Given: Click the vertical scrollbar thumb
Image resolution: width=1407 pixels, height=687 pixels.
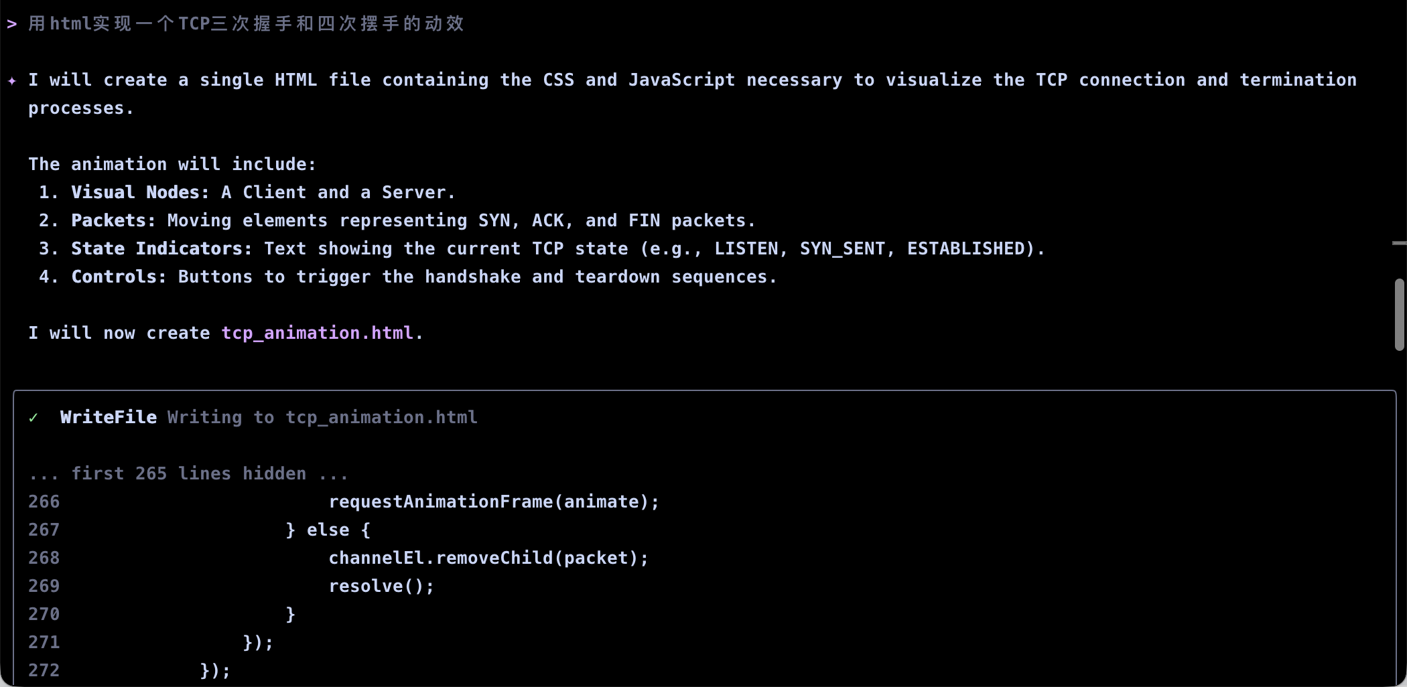Looking at the screenshot, I should click(x=1399, y=315).
